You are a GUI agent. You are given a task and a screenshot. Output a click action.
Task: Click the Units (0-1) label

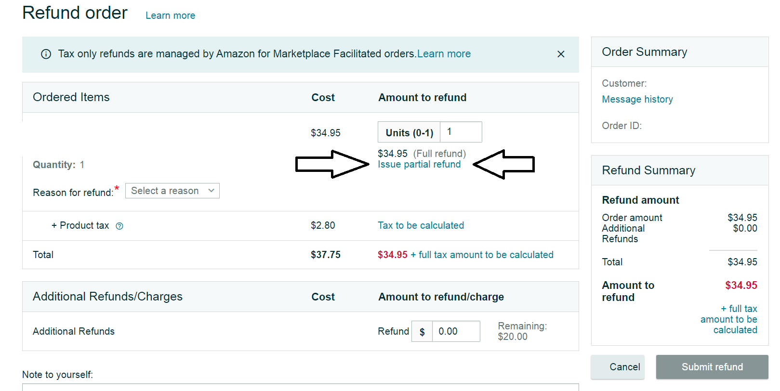click(409, 132)
